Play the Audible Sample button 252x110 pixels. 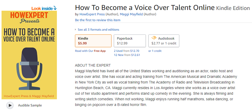[10, 105]
